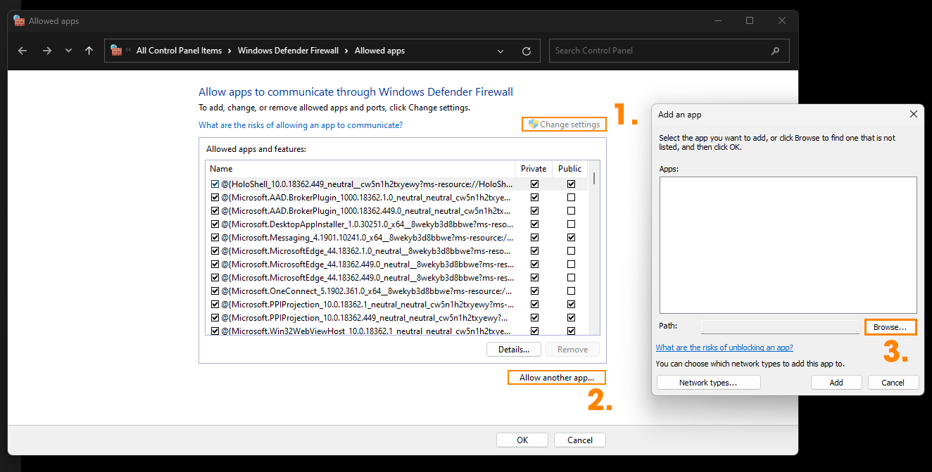Click Allow another app button
Image resolution: width=932 pixels, height=472 pixels.
(x=556, y=378)
